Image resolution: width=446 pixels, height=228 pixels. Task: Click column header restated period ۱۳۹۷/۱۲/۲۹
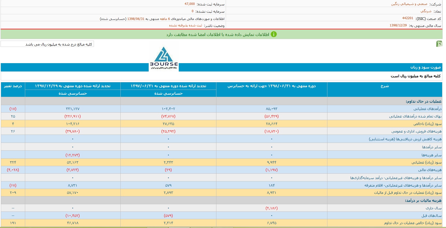tap(73, 86)
